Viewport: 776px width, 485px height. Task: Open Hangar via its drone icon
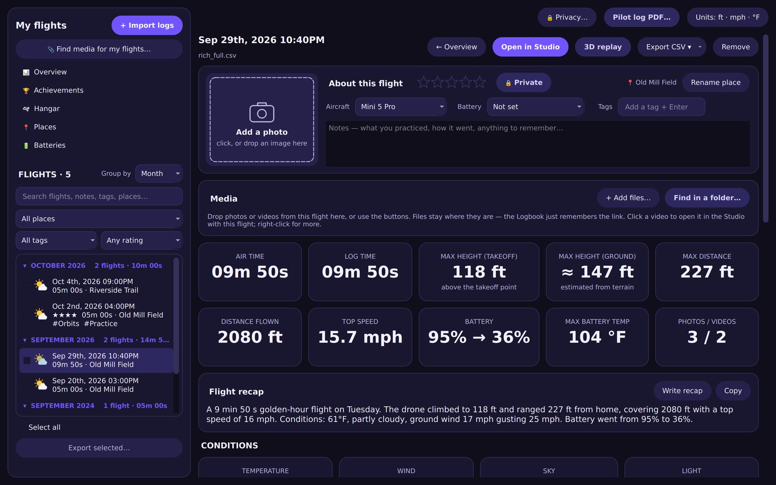pyautogui.click(x=26, y=109)
